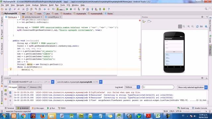The width and height of the screenshot is (212, 119).
Task: Toggle tool window bars in status corner
Action: click(2, 111)
